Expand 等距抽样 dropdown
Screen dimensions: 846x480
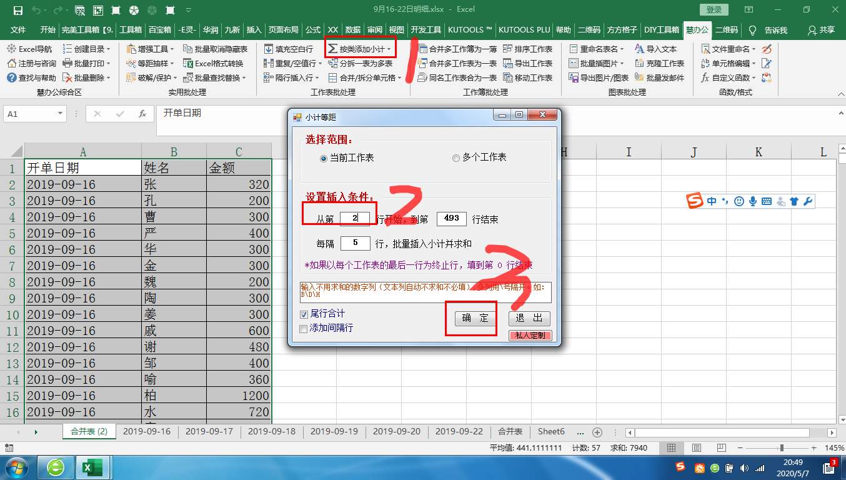click(172, 63)
